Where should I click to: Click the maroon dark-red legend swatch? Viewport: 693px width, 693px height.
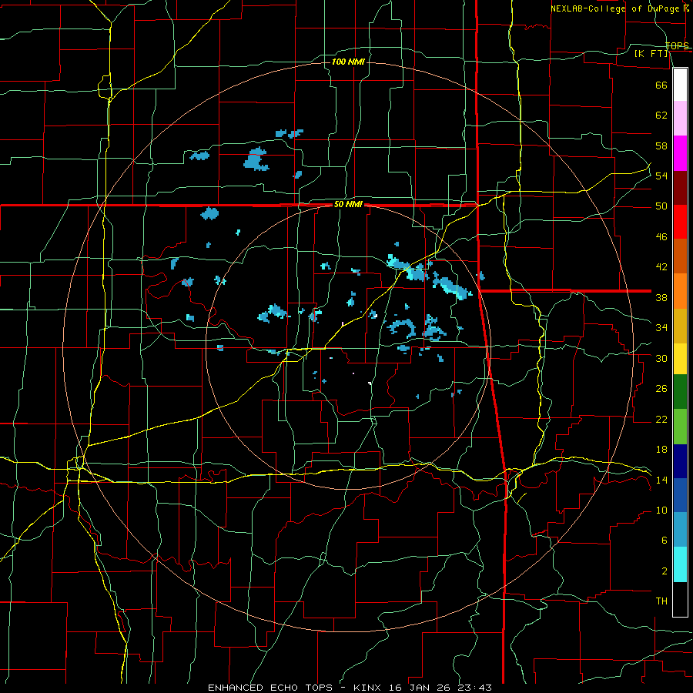[x=680, y=187]
